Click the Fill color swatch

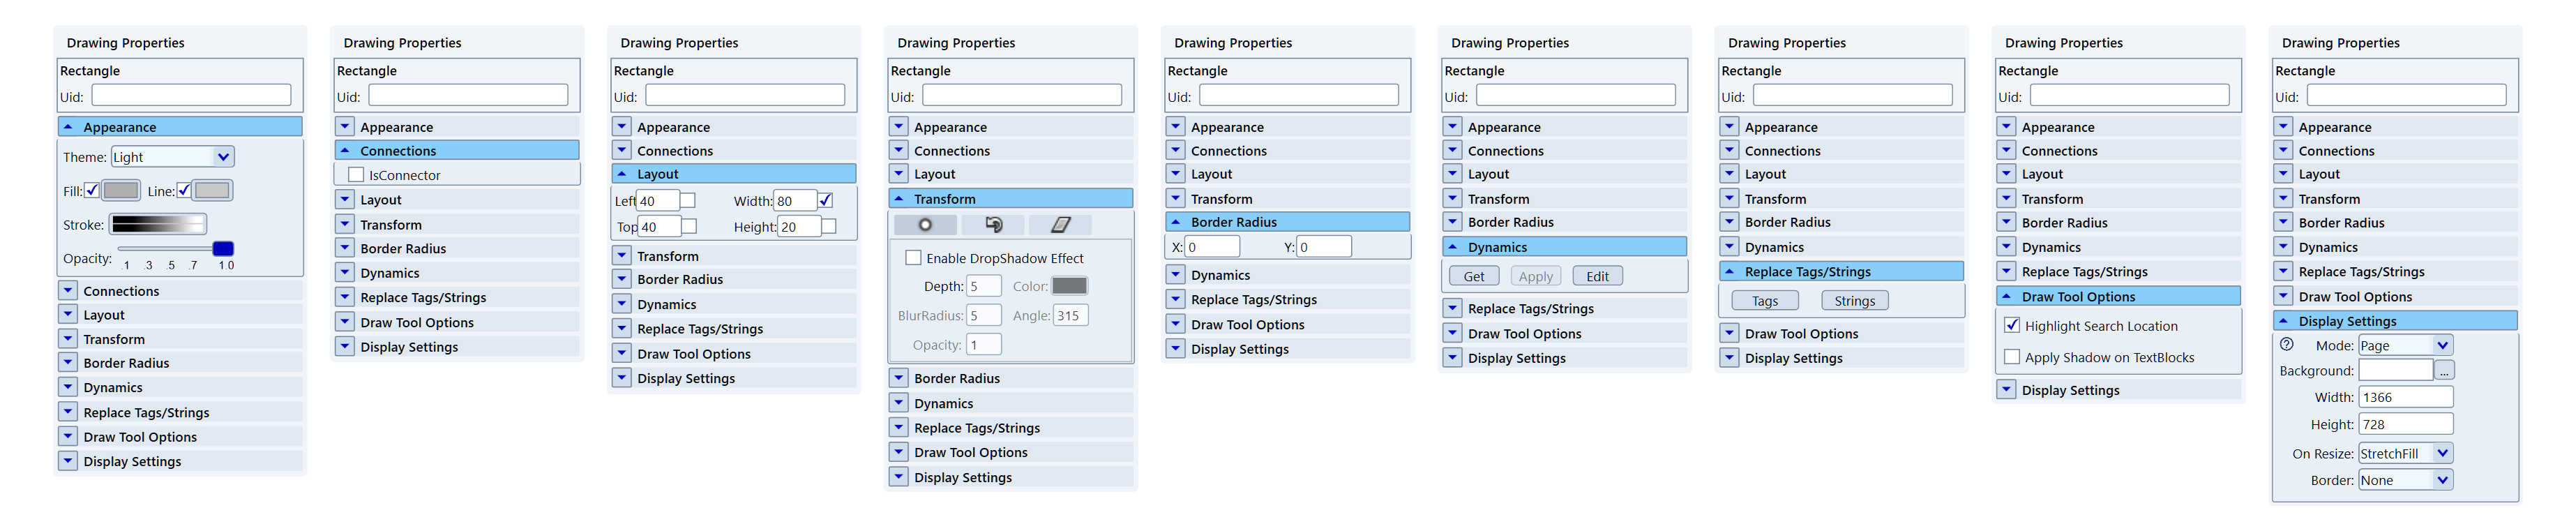121,190
